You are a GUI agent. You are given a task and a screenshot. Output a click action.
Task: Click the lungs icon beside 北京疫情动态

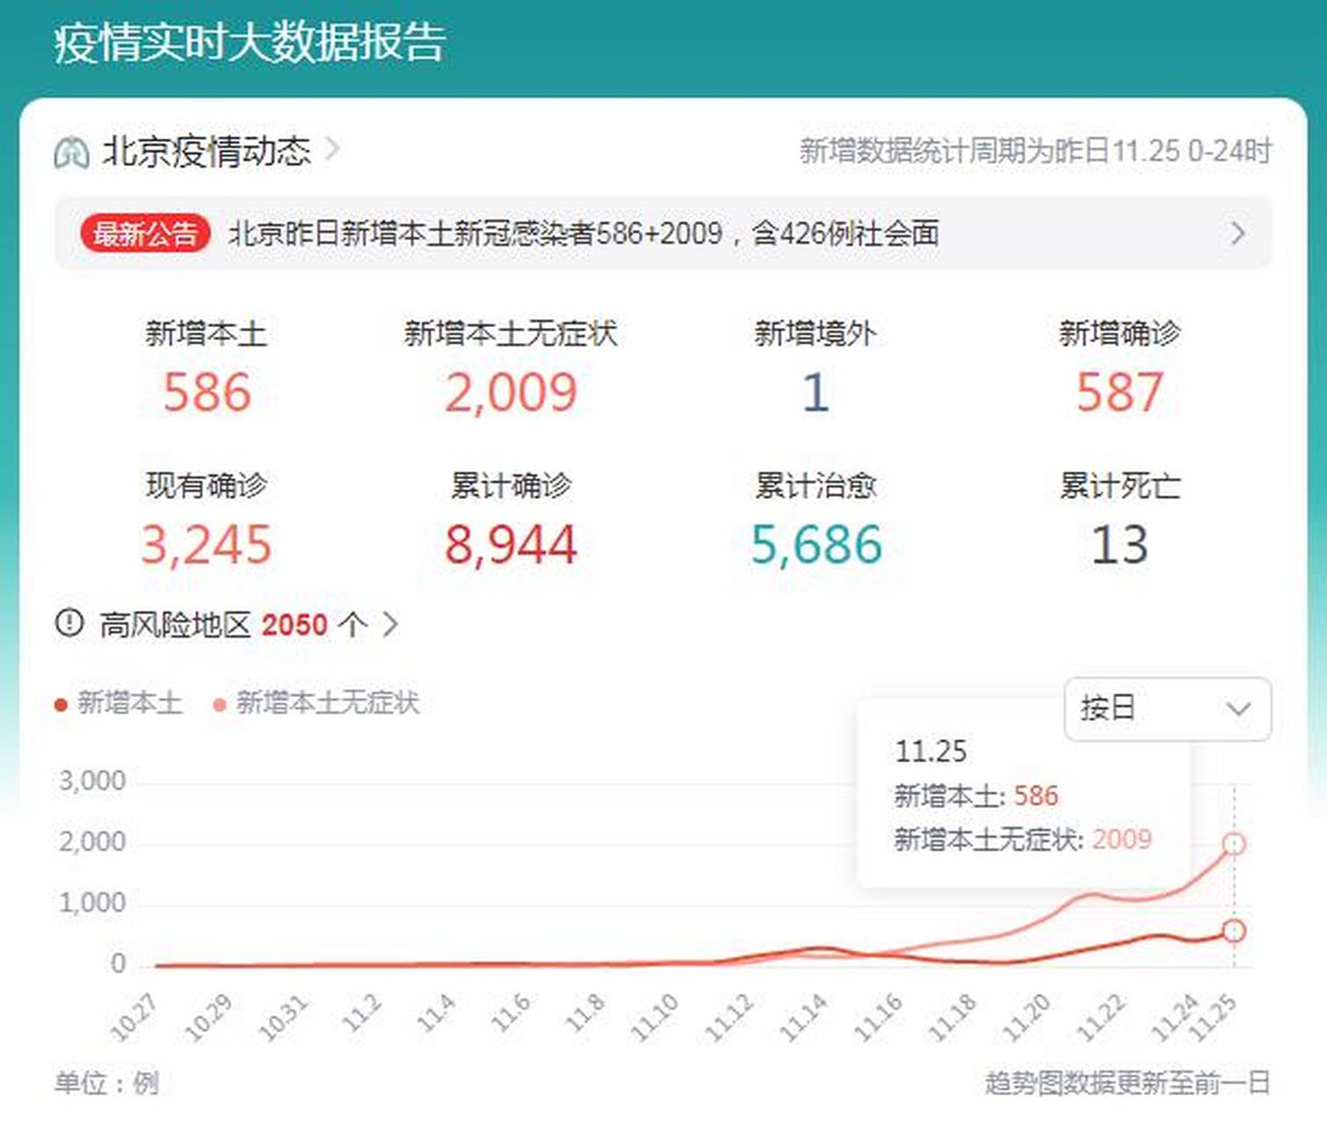click(x=71, y=152)
